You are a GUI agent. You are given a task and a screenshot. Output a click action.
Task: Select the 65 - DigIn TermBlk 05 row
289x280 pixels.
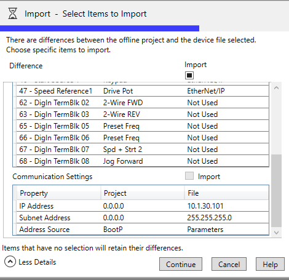click(x=143, y=126)
